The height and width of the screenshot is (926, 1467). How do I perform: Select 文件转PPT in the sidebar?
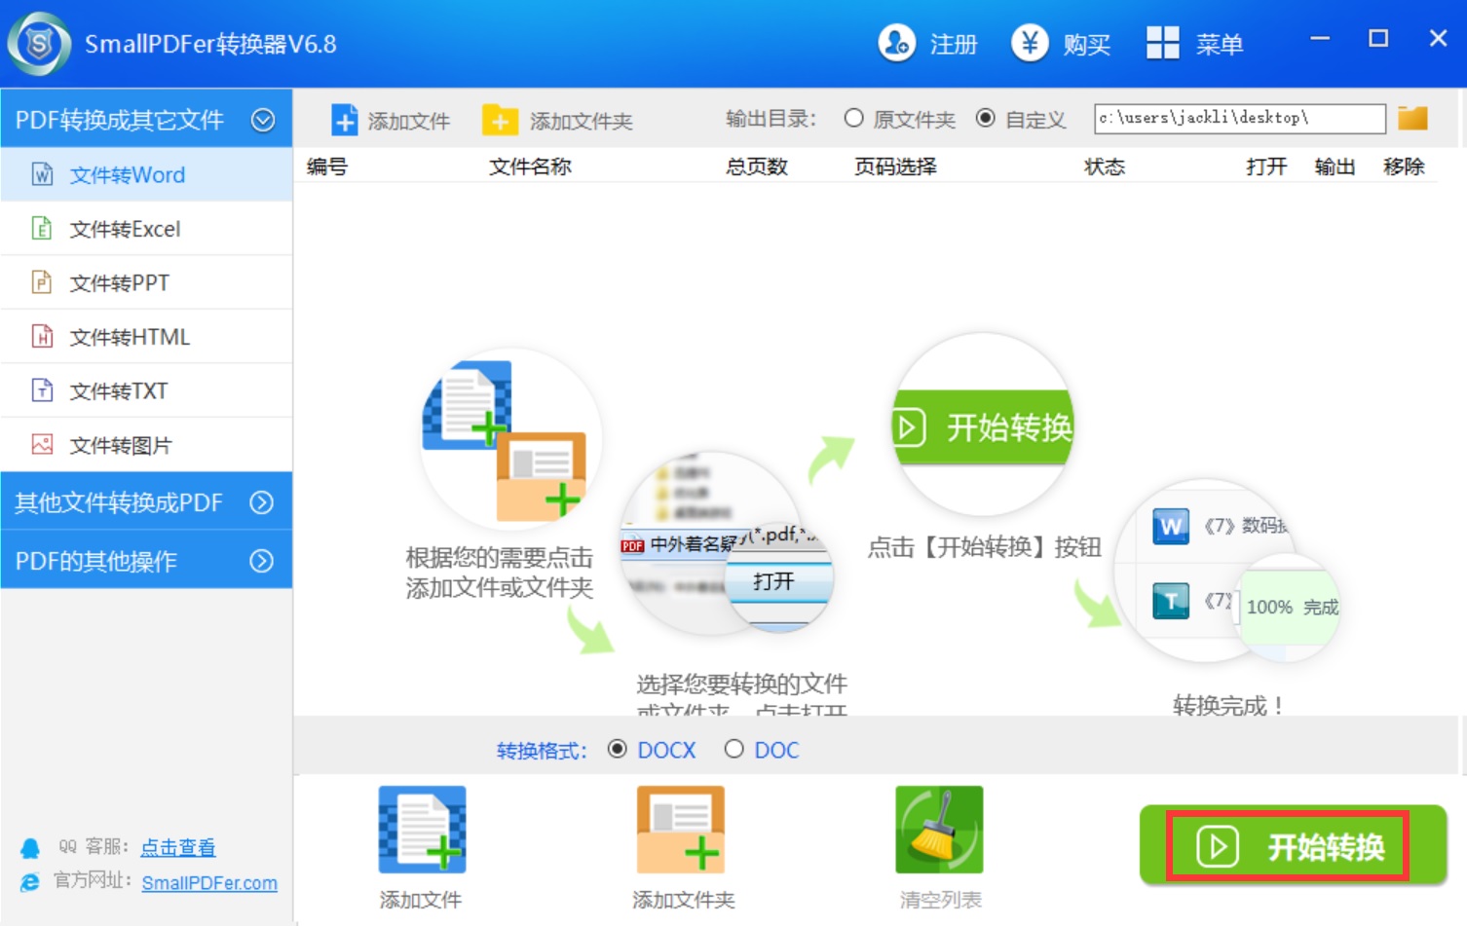tap(146, 282)
